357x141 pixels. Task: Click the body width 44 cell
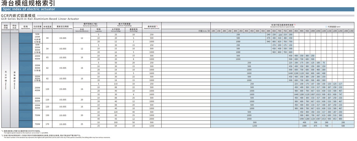pos(47,38)
